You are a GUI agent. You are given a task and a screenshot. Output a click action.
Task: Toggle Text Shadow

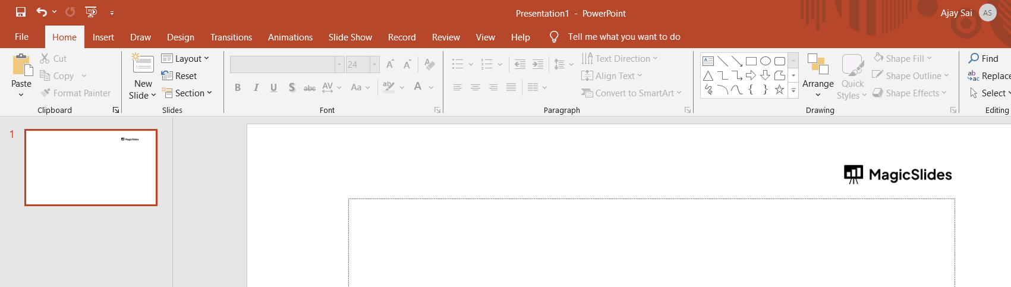(292, 87)
